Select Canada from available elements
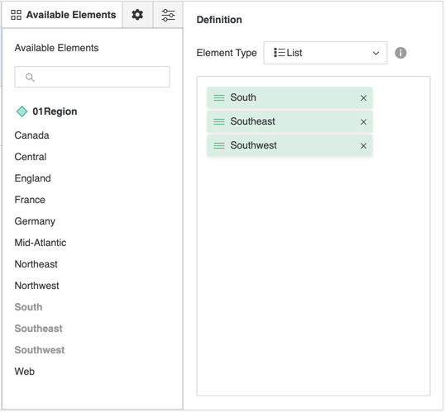This screenshot has width=445, height=412. click(31, 135)
